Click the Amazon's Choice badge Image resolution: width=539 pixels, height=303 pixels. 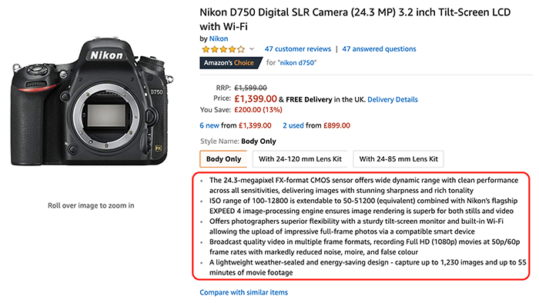231,63
